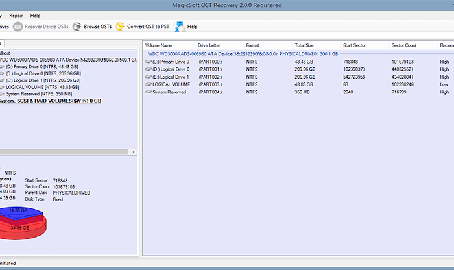454x270 pixels.
Task: Select (C:) Primary Drive 0 in tree
Action: (42, 67)
